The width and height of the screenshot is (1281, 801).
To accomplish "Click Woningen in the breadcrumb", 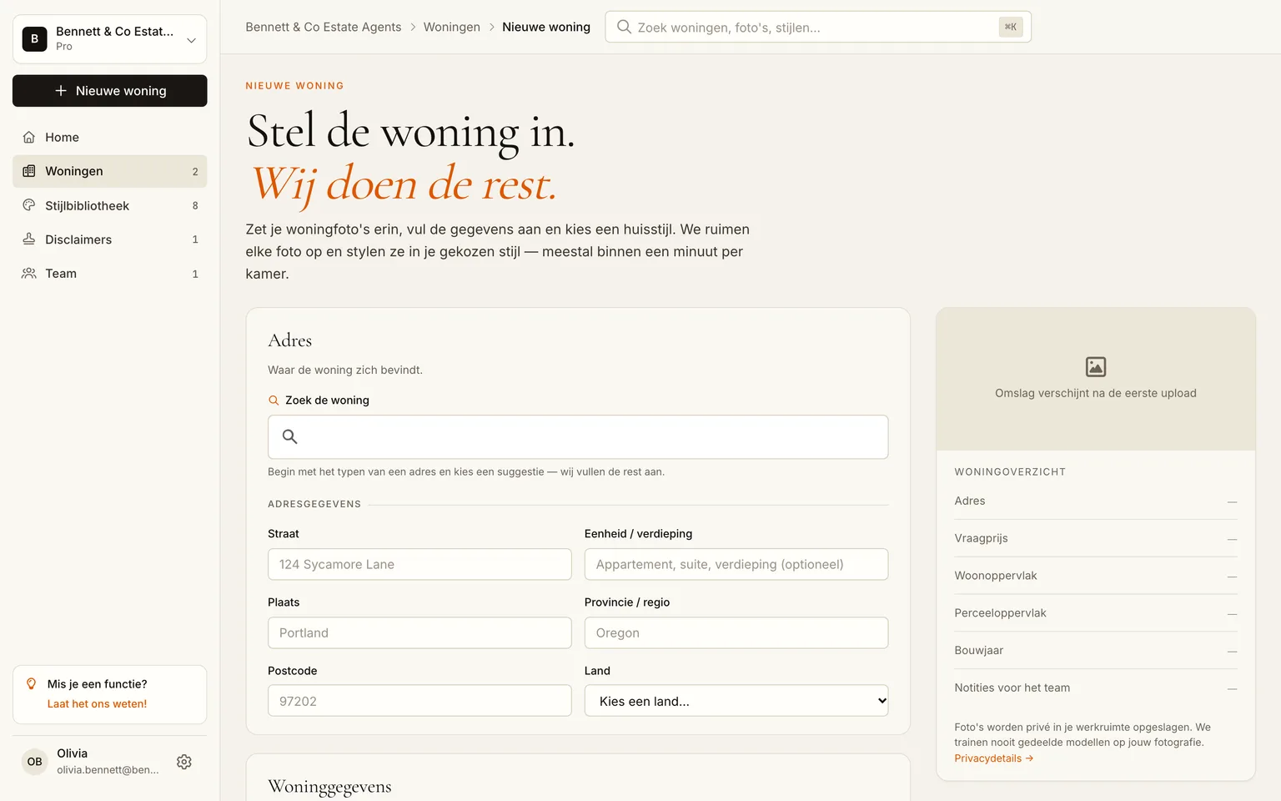I will coord(452,27).
